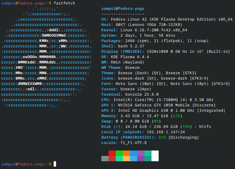Click the sampsi@fedora-yoga header above the dashes
The width and height of the screenshot is (235, 169).
click(x=123, y=8)
